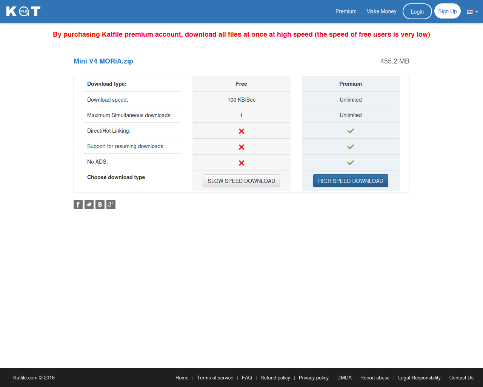The height and width of the screenshot is (387, 483).
Task: Click the Download type: label
Action: (x=107, y=84)
